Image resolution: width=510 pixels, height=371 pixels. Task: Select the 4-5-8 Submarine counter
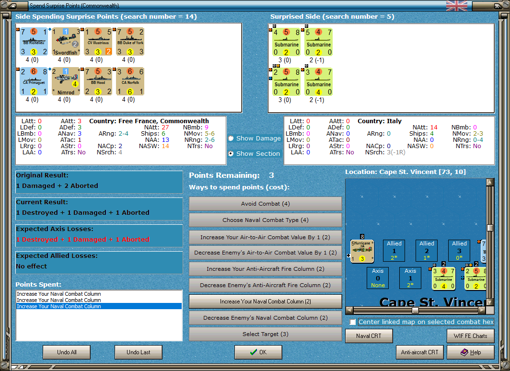click(286, 42)
